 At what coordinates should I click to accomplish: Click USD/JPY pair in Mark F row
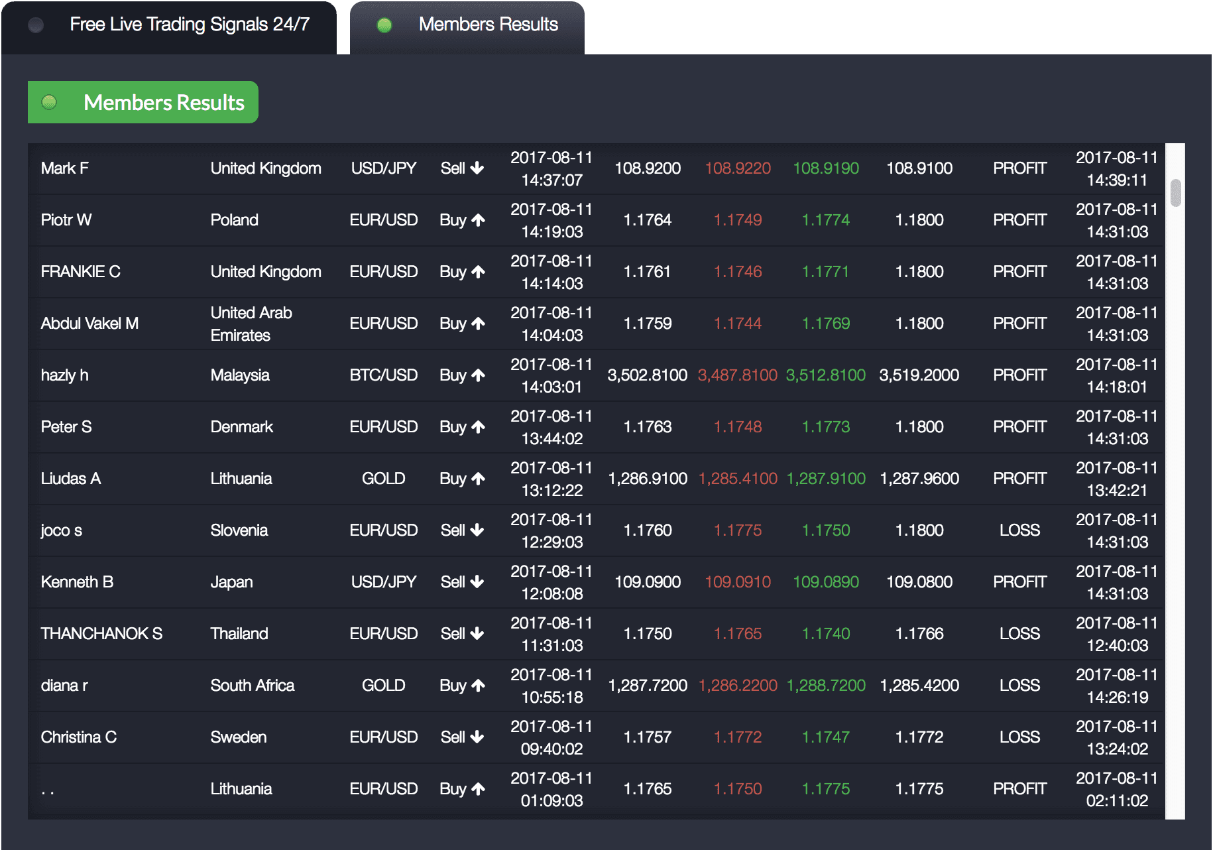pos(384,168)
